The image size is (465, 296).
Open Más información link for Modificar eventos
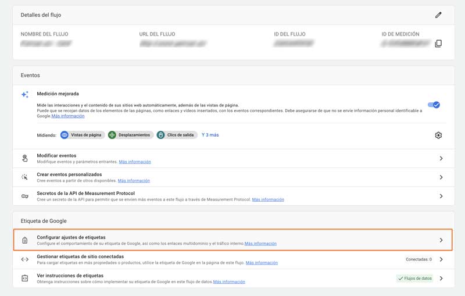pyautogui.click(x=135, y=162)
